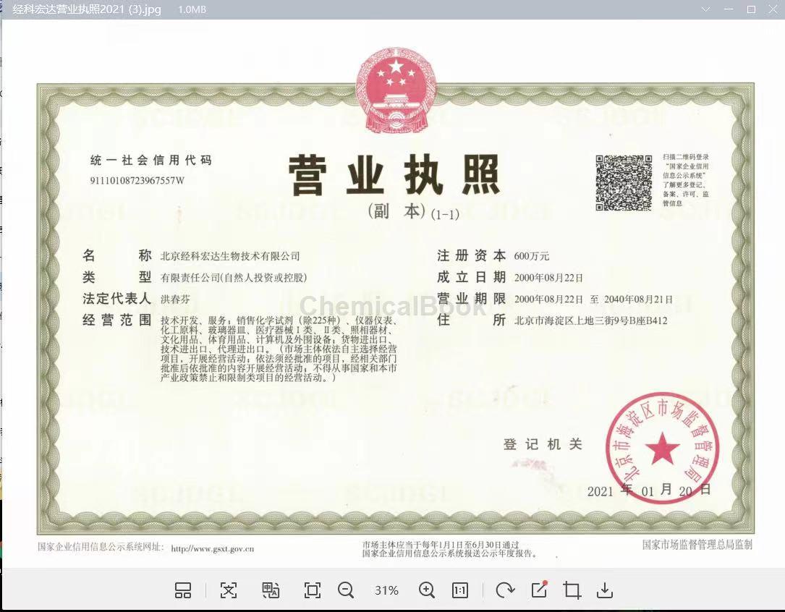Image resolution: width=785 pixels, height=612 pixels.
Task: Maximize the image viewer window
Action: point(751,9)
